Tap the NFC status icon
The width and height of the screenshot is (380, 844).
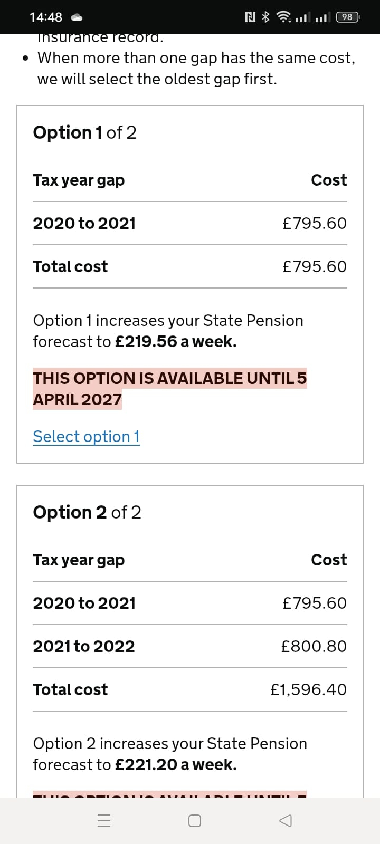(250, 17)
